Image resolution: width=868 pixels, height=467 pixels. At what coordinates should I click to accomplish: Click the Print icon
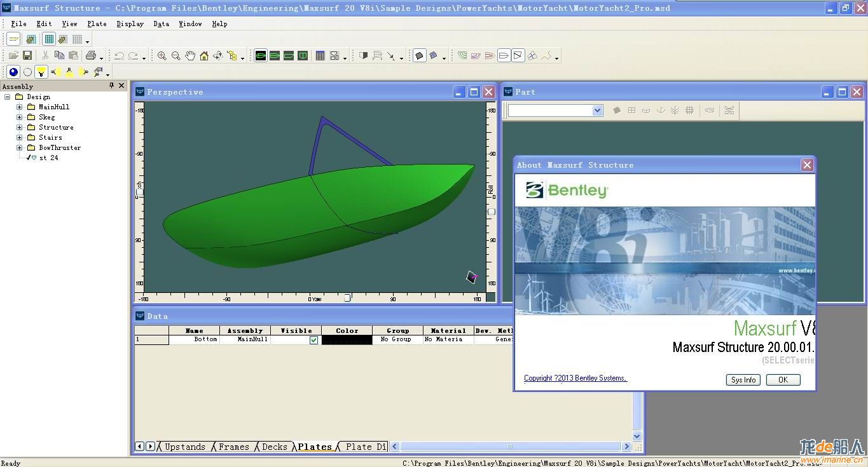91,56
